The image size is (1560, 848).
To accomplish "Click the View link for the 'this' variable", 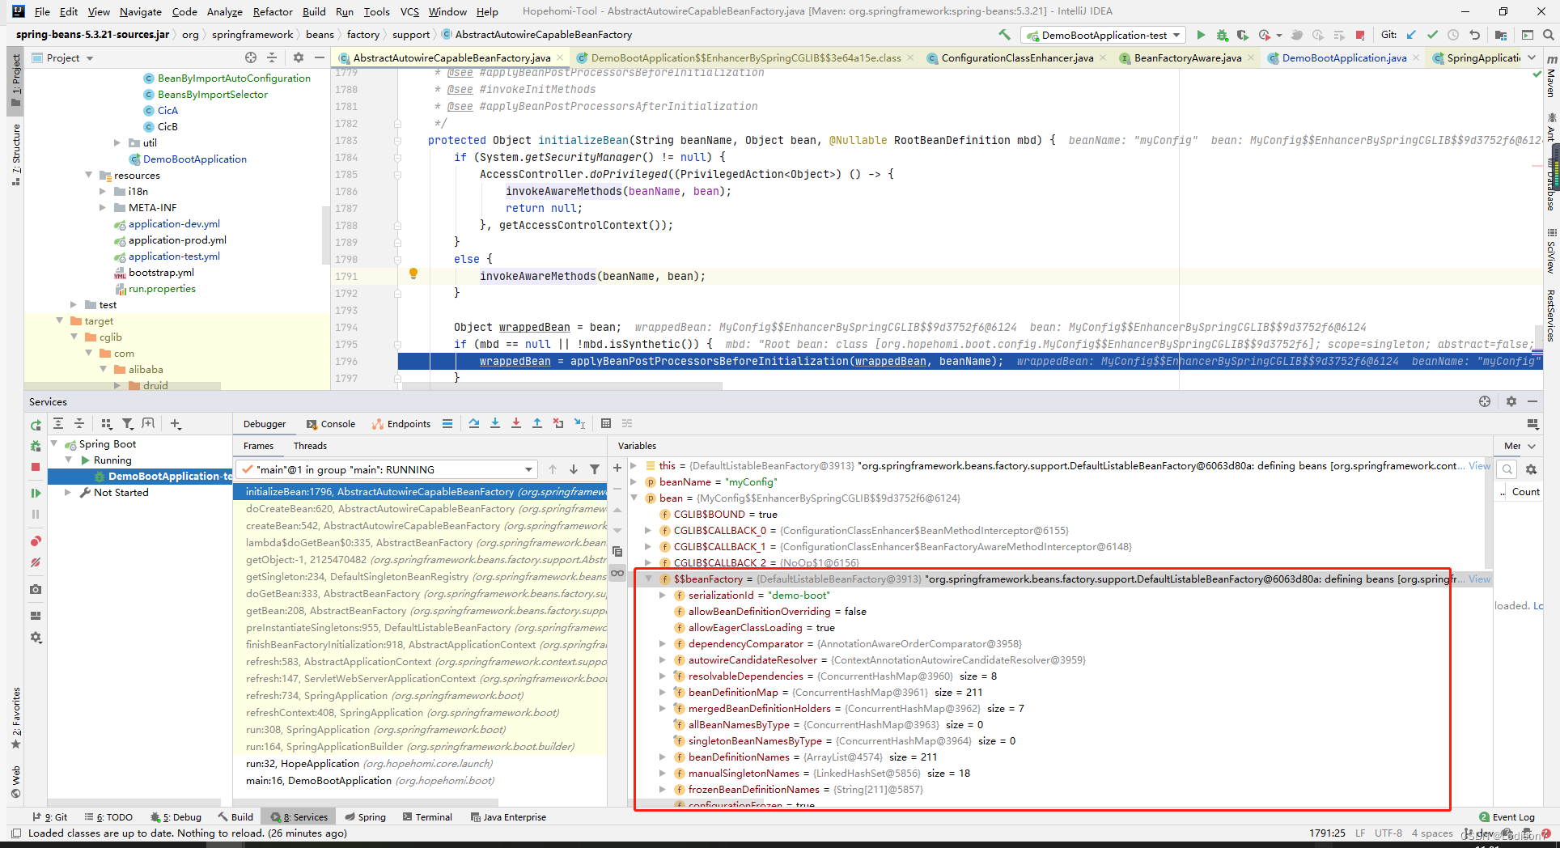I will click(1479, 465).
